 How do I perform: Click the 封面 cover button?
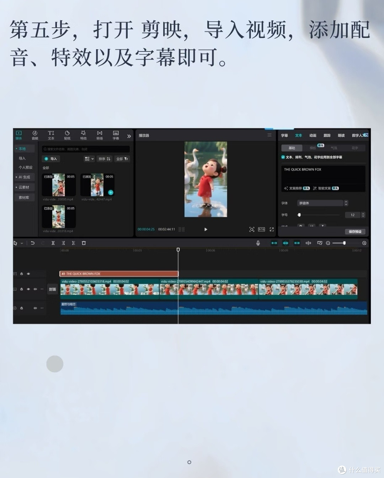[53, 289]
